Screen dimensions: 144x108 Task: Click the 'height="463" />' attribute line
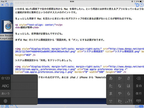(25, 55)
